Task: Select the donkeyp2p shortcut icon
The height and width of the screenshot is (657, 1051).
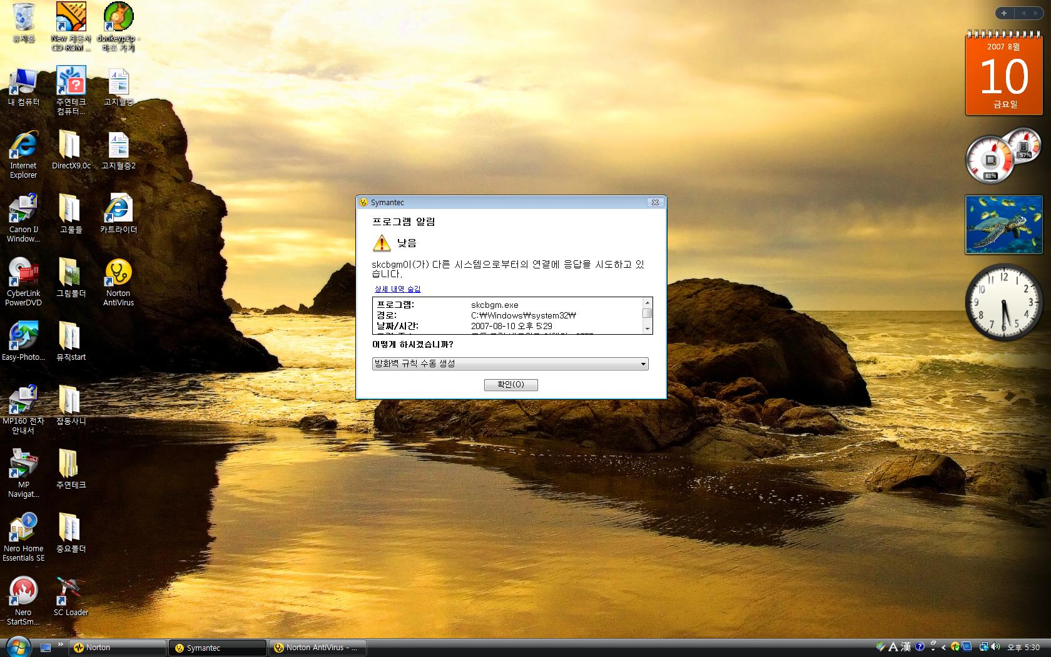Action: [118, 27]
